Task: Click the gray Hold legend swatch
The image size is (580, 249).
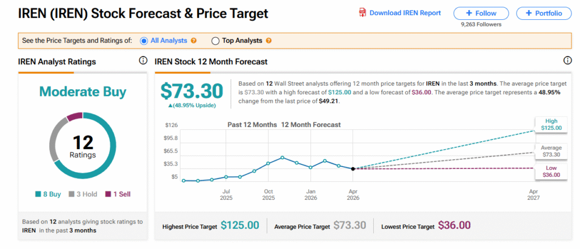Action: click(72, 194)
